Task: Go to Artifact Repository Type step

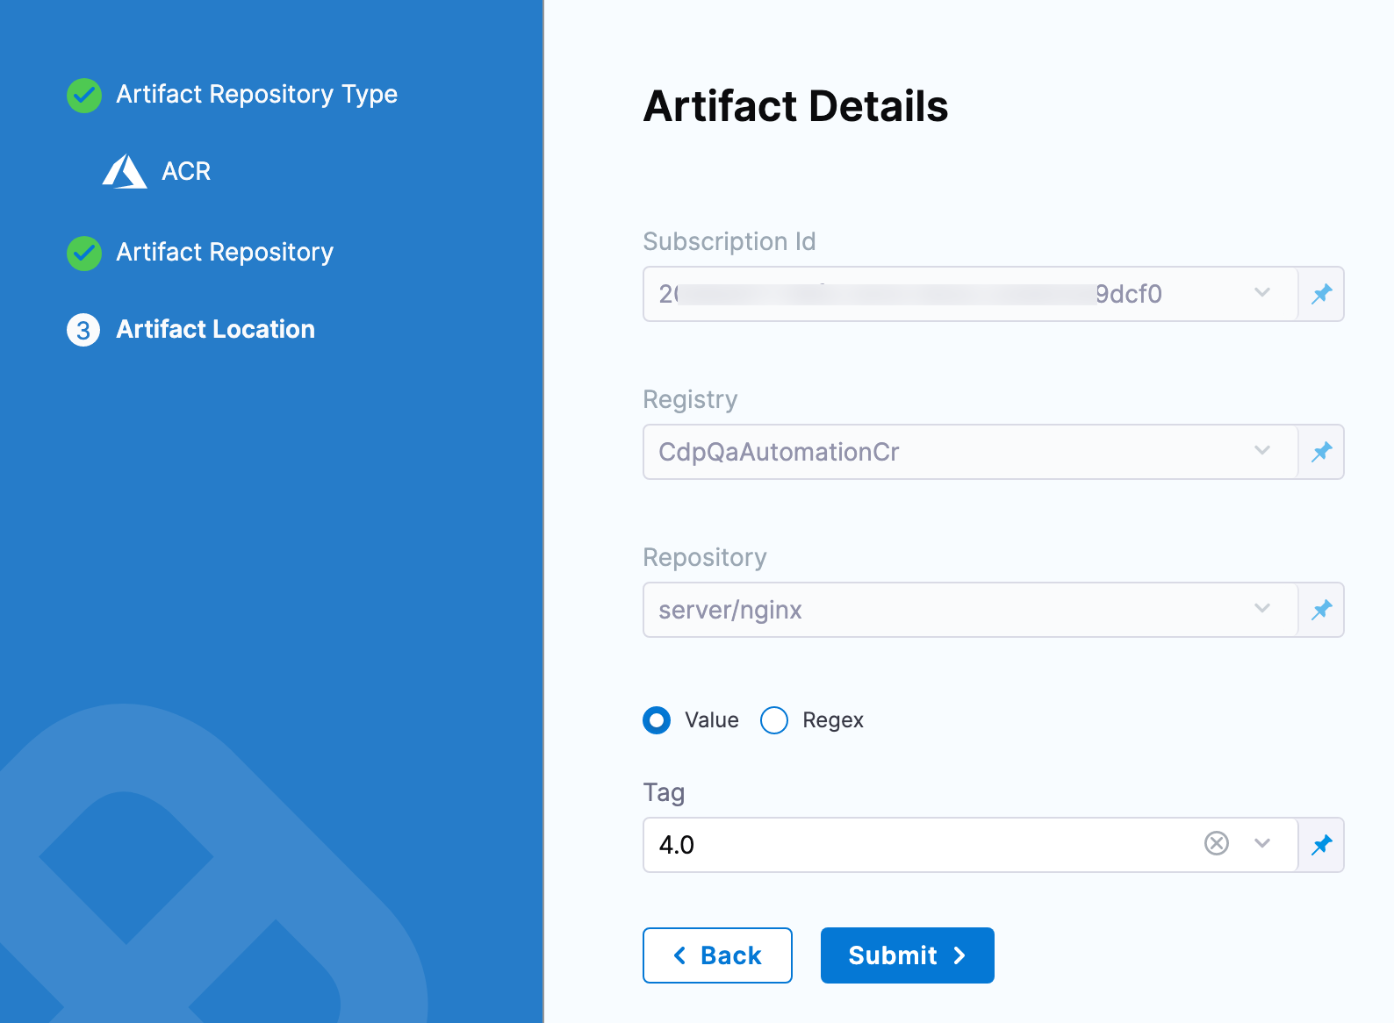Action: click(256, 95)
